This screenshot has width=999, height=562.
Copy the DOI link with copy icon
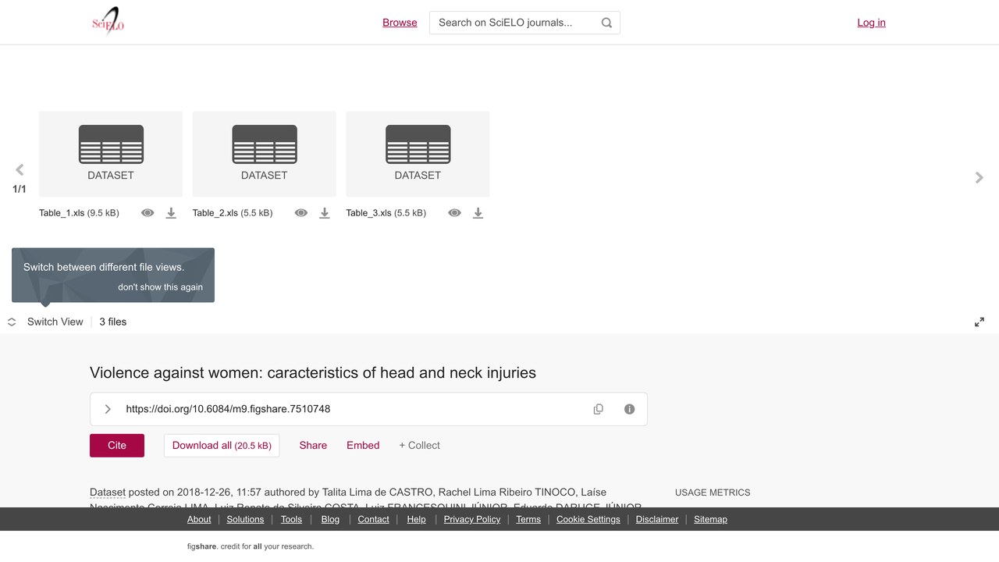point(599,409)
